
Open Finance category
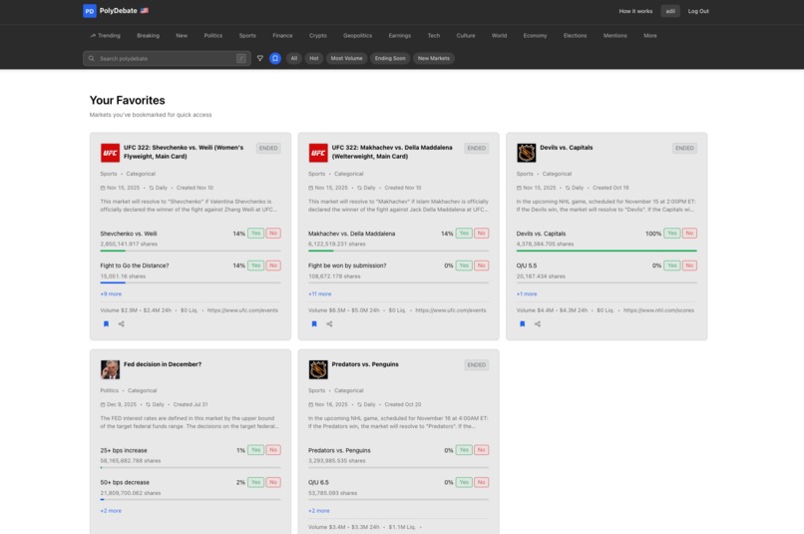click(282, 35)
